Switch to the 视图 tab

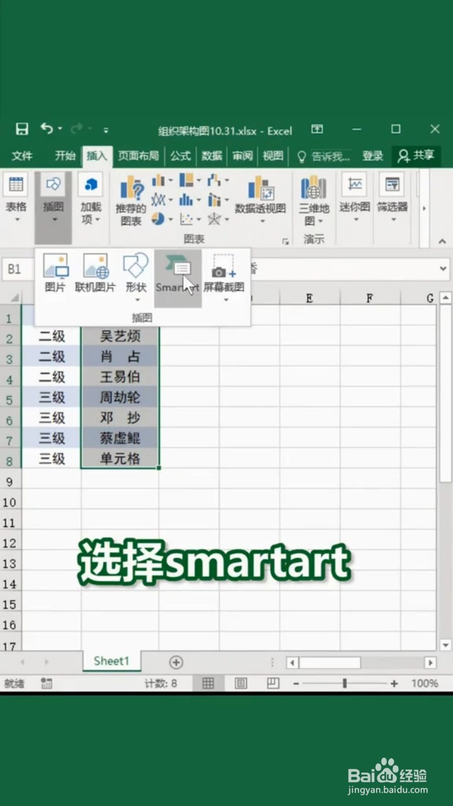coord(272,156)
